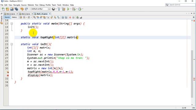Screen dimensions: 196x110
Task: Click the Clean and Build Project icon
Action: [63, 9]
